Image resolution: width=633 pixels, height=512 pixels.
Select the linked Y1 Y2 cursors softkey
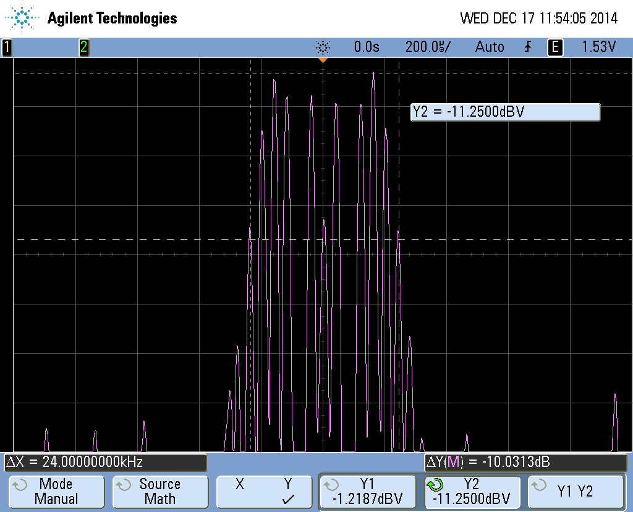point(574,492)
